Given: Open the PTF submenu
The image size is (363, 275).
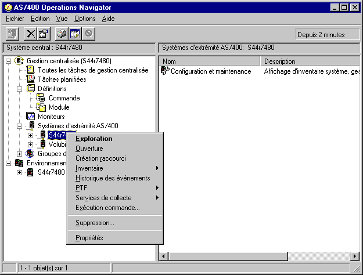Looking at the screenshot, I should click(115, 188).
